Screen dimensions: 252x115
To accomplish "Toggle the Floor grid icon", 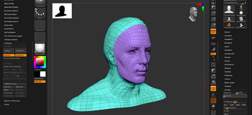I will (213, 38).
